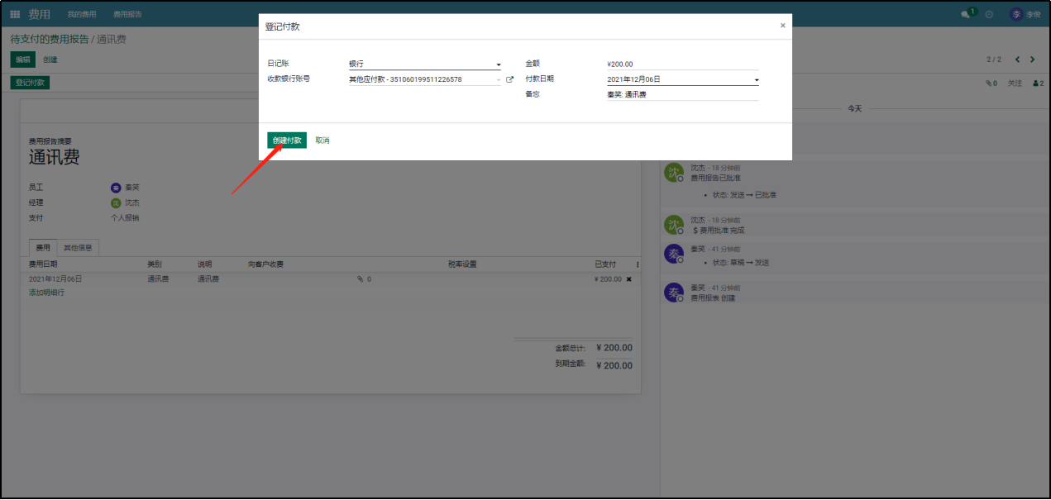Expand the 日记账 dropdown showing 银行

[x=498, y=64]
